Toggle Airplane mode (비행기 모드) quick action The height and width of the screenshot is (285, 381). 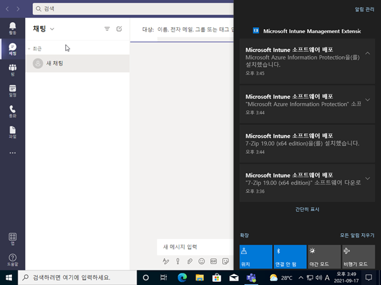pos(359,257)
